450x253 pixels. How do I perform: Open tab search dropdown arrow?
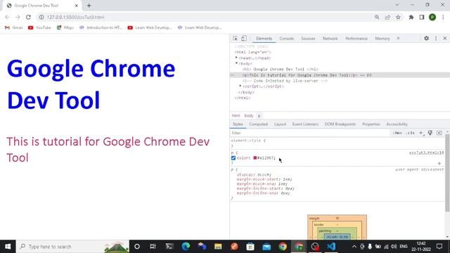coord(397,5)
